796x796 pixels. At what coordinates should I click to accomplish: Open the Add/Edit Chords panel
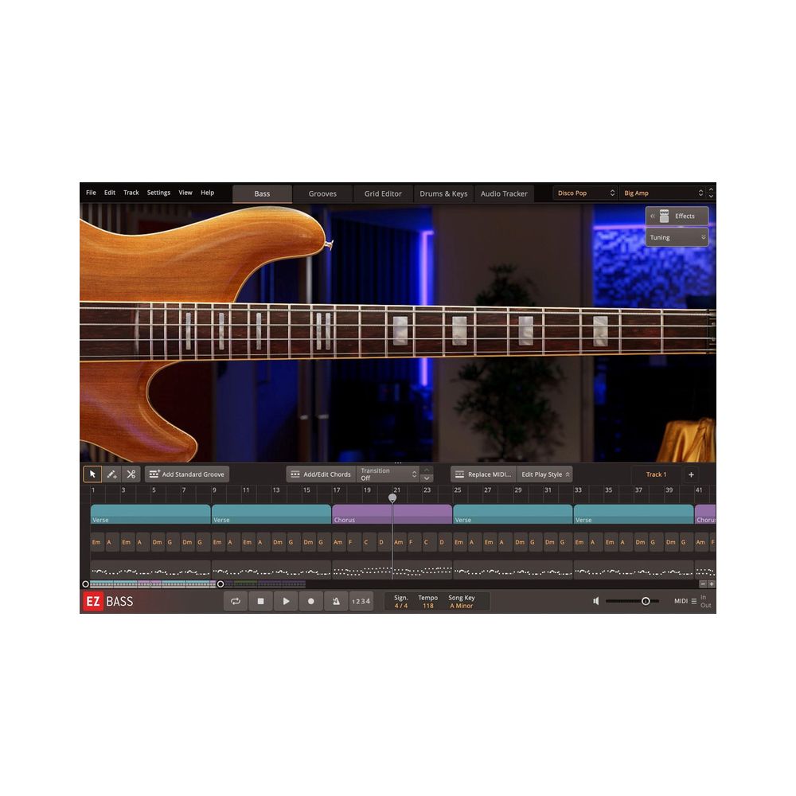(x=321, y=474)
